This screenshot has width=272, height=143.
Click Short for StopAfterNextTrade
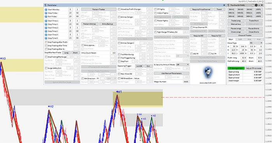pos(75,53)
